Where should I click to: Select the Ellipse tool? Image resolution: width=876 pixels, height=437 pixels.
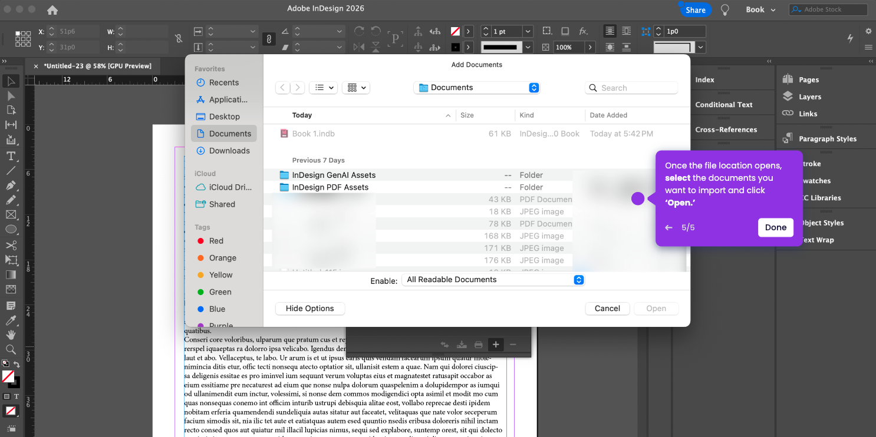pos(11,230)
